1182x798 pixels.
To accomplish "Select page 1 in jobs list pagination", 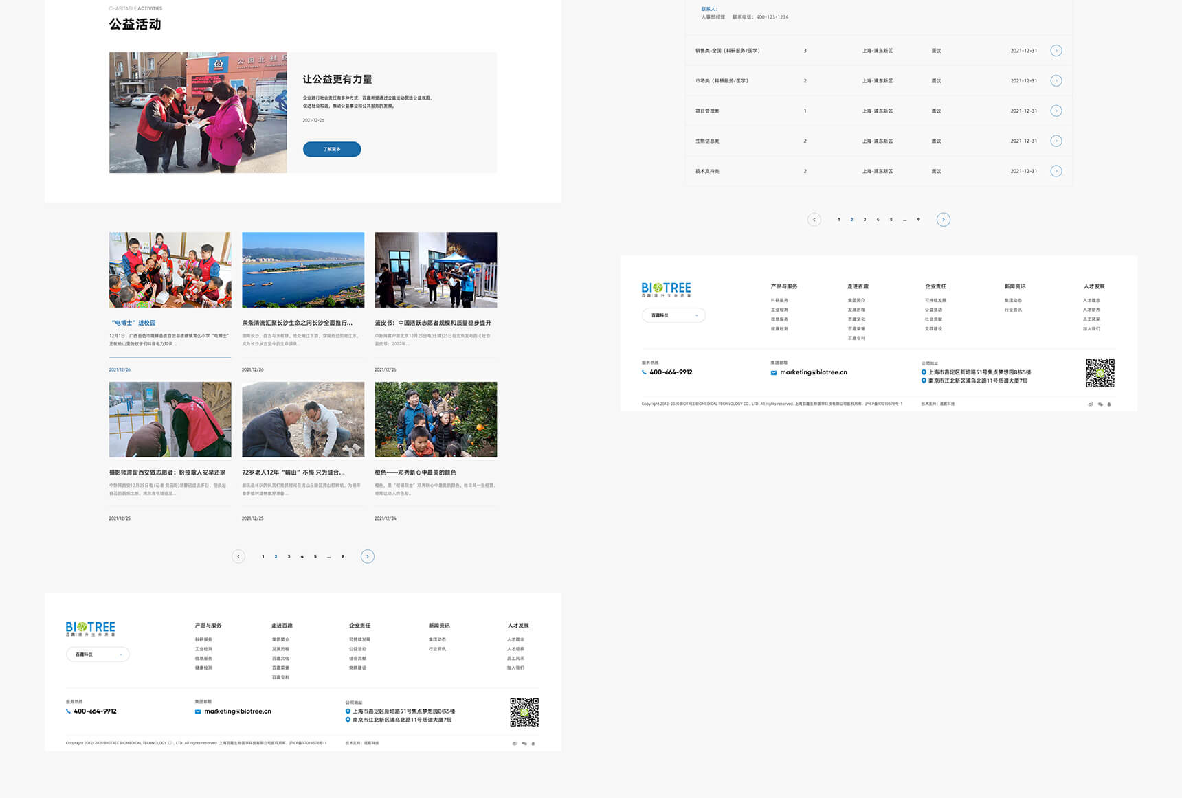I will (x=838, y=220).
